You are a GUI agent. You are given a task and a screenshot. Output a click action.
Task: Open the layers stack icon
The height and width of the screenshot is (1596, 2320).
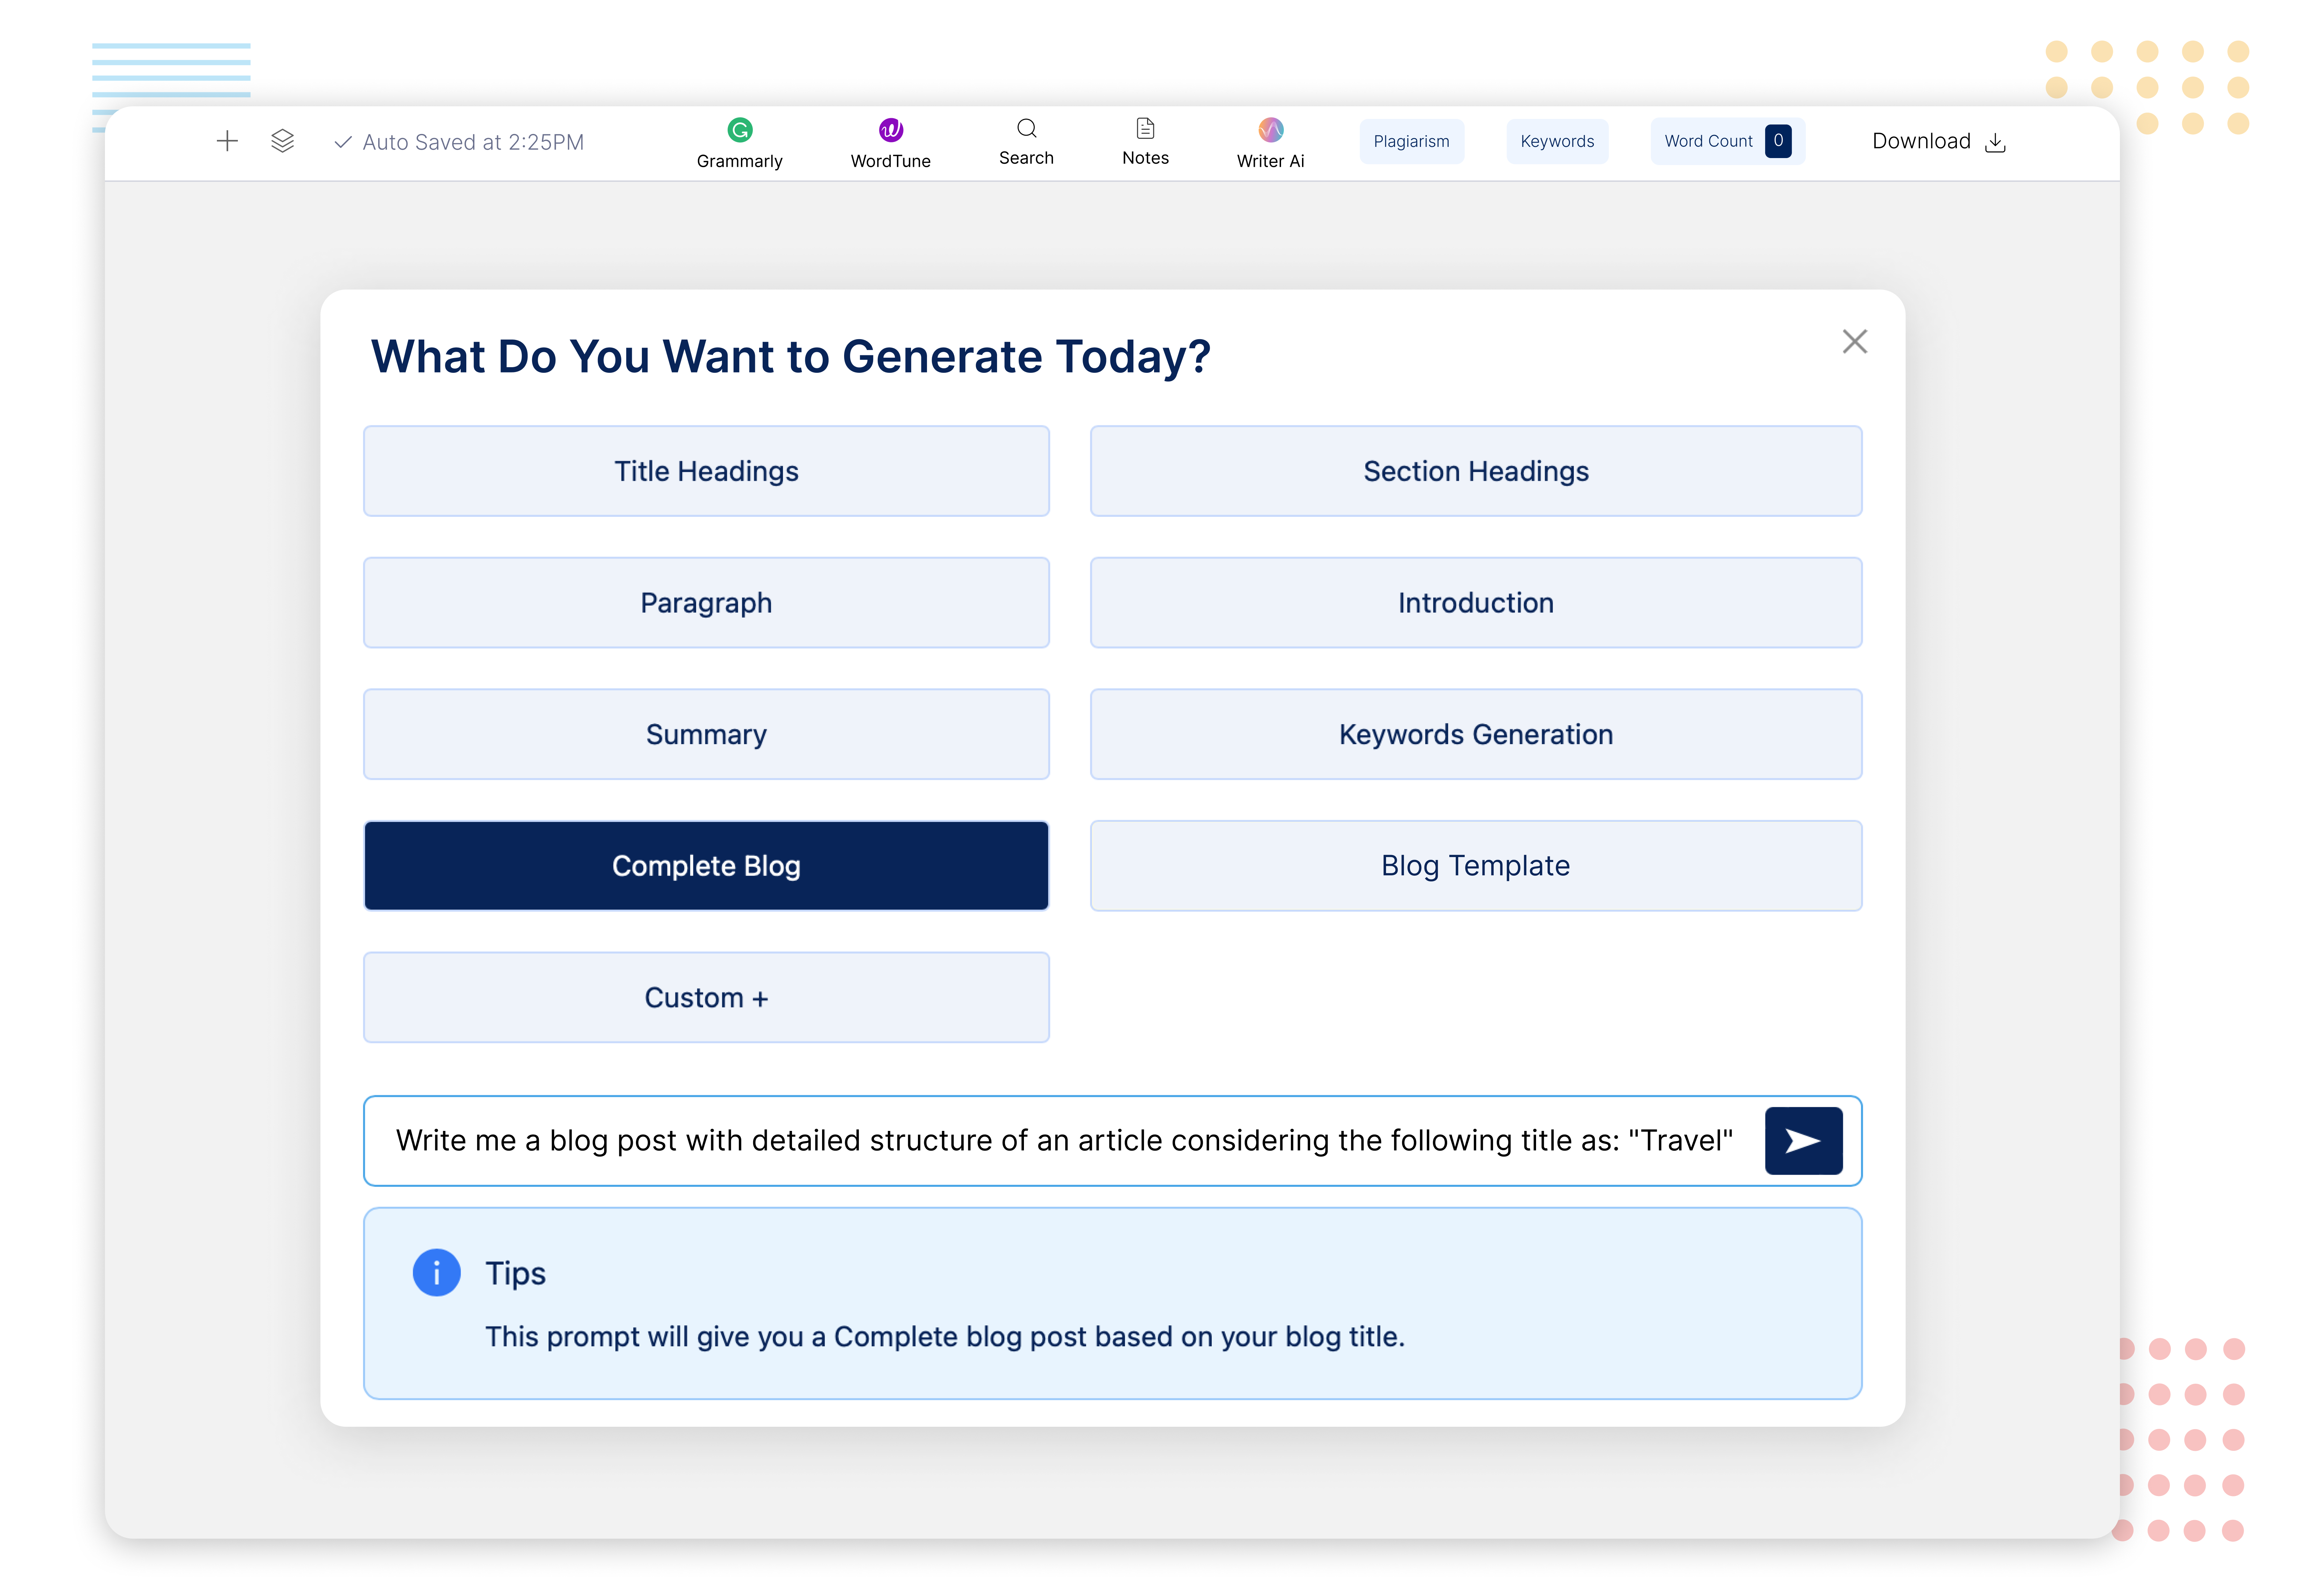point(282,141)
